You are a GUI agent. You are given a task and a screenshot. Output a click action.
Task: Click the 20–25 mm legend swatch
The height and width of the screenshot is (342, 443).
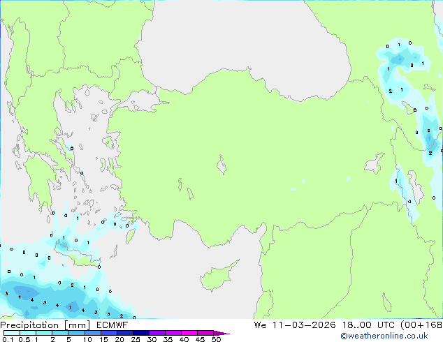coord(124,333)
